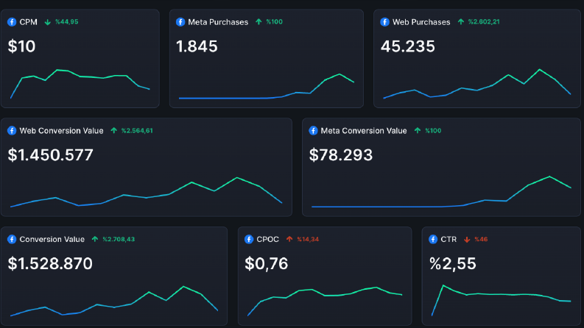Click the 45.235 Web Purchases value
The height and width of the screenshot is (328, 584).
click(x=407, y=46)
